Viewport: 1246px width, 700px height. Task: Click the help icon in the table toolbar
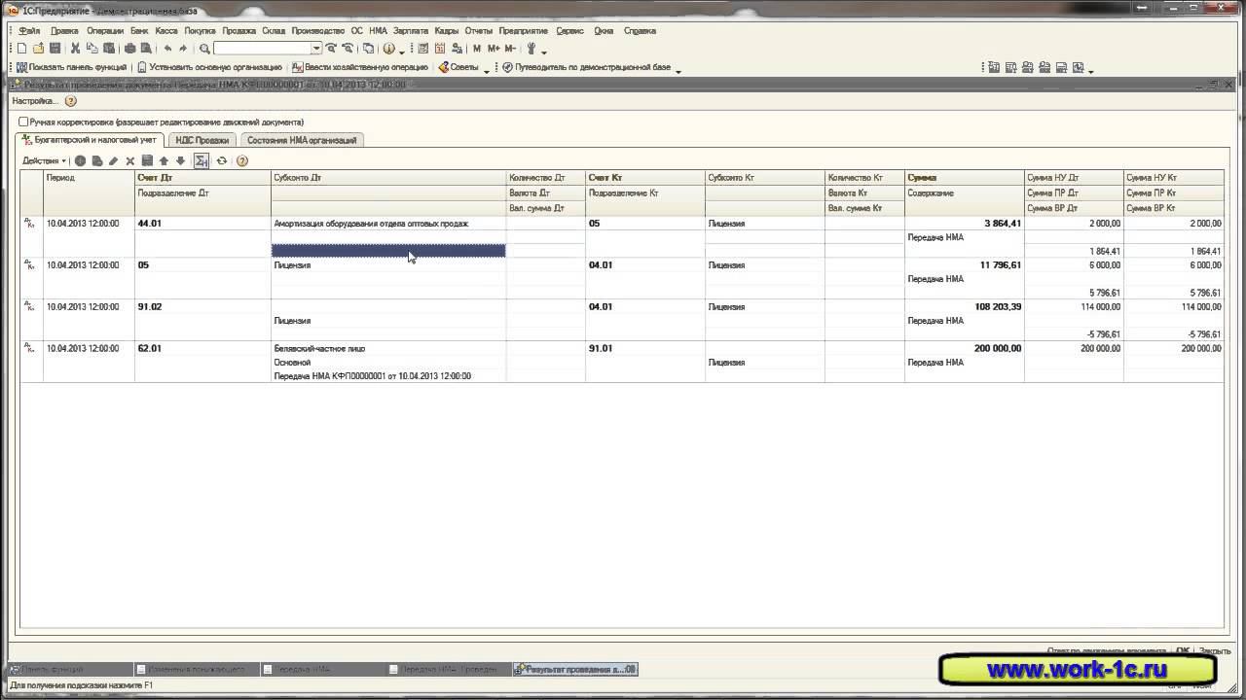[242, 160]
